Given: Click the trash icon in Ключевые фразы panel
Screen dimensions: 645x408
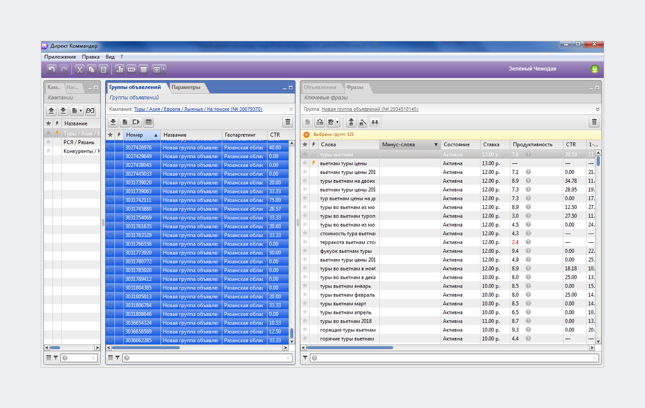Looking at the screenshot, I should pos(594,122).
